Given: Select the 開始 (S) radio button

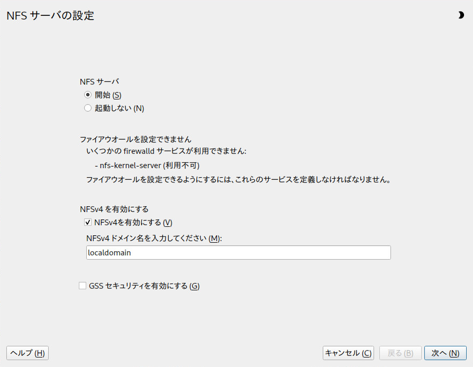Looking at the screenshot, I should coord(88,95).
